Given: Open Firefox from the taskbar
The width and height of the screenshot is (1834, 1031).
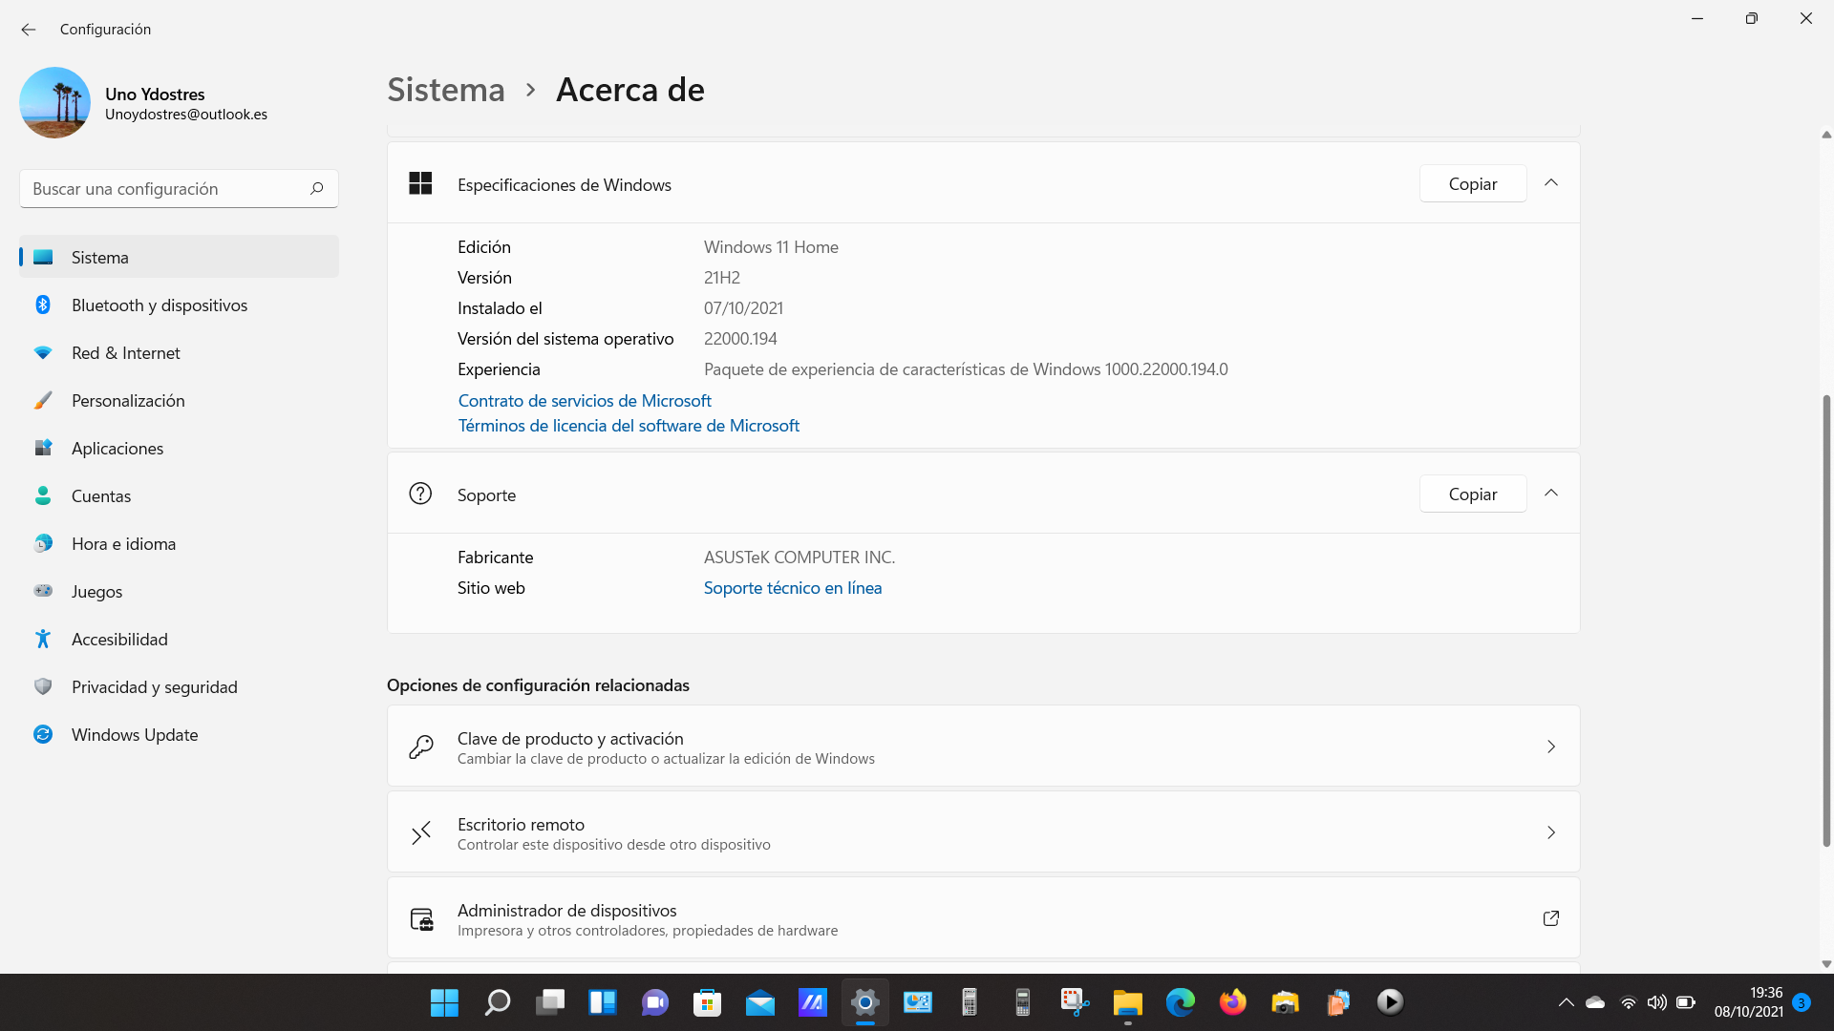Looking at the screenshot, I should tap(1232, 1002).
